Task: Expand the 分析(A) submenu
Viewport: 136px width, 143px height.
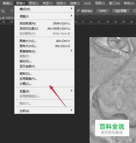Action: pos(44,111)
